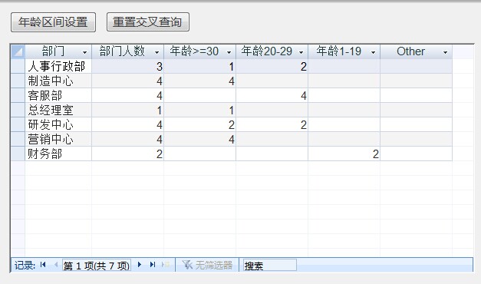Click the 搜索 search box

[x=270, y=266]
